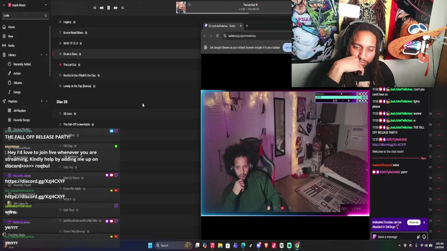Open a new Chrome tab
This screenshot has width=447, height=251.
(x=247, y=26)
